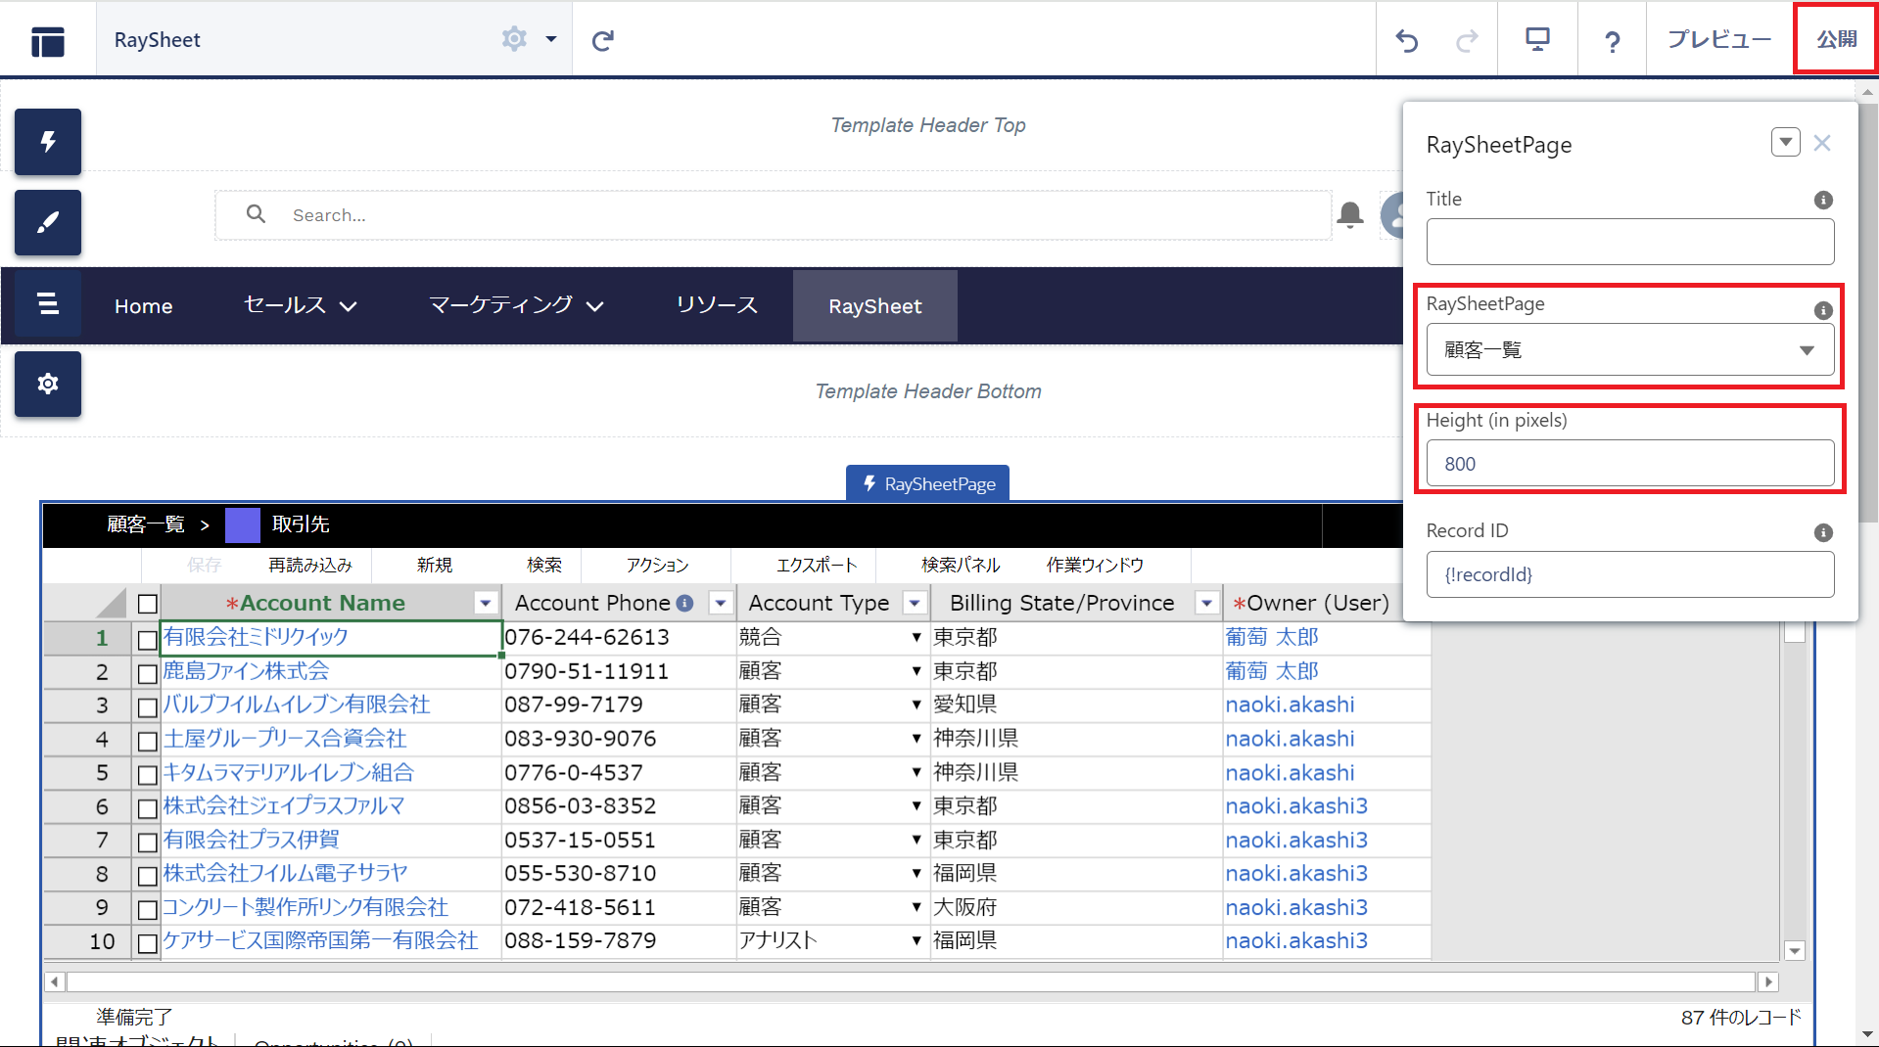1879x1047 pixels.
Task: Click the 顧客一覧 breadcrumb
Action: click(145, 524)
